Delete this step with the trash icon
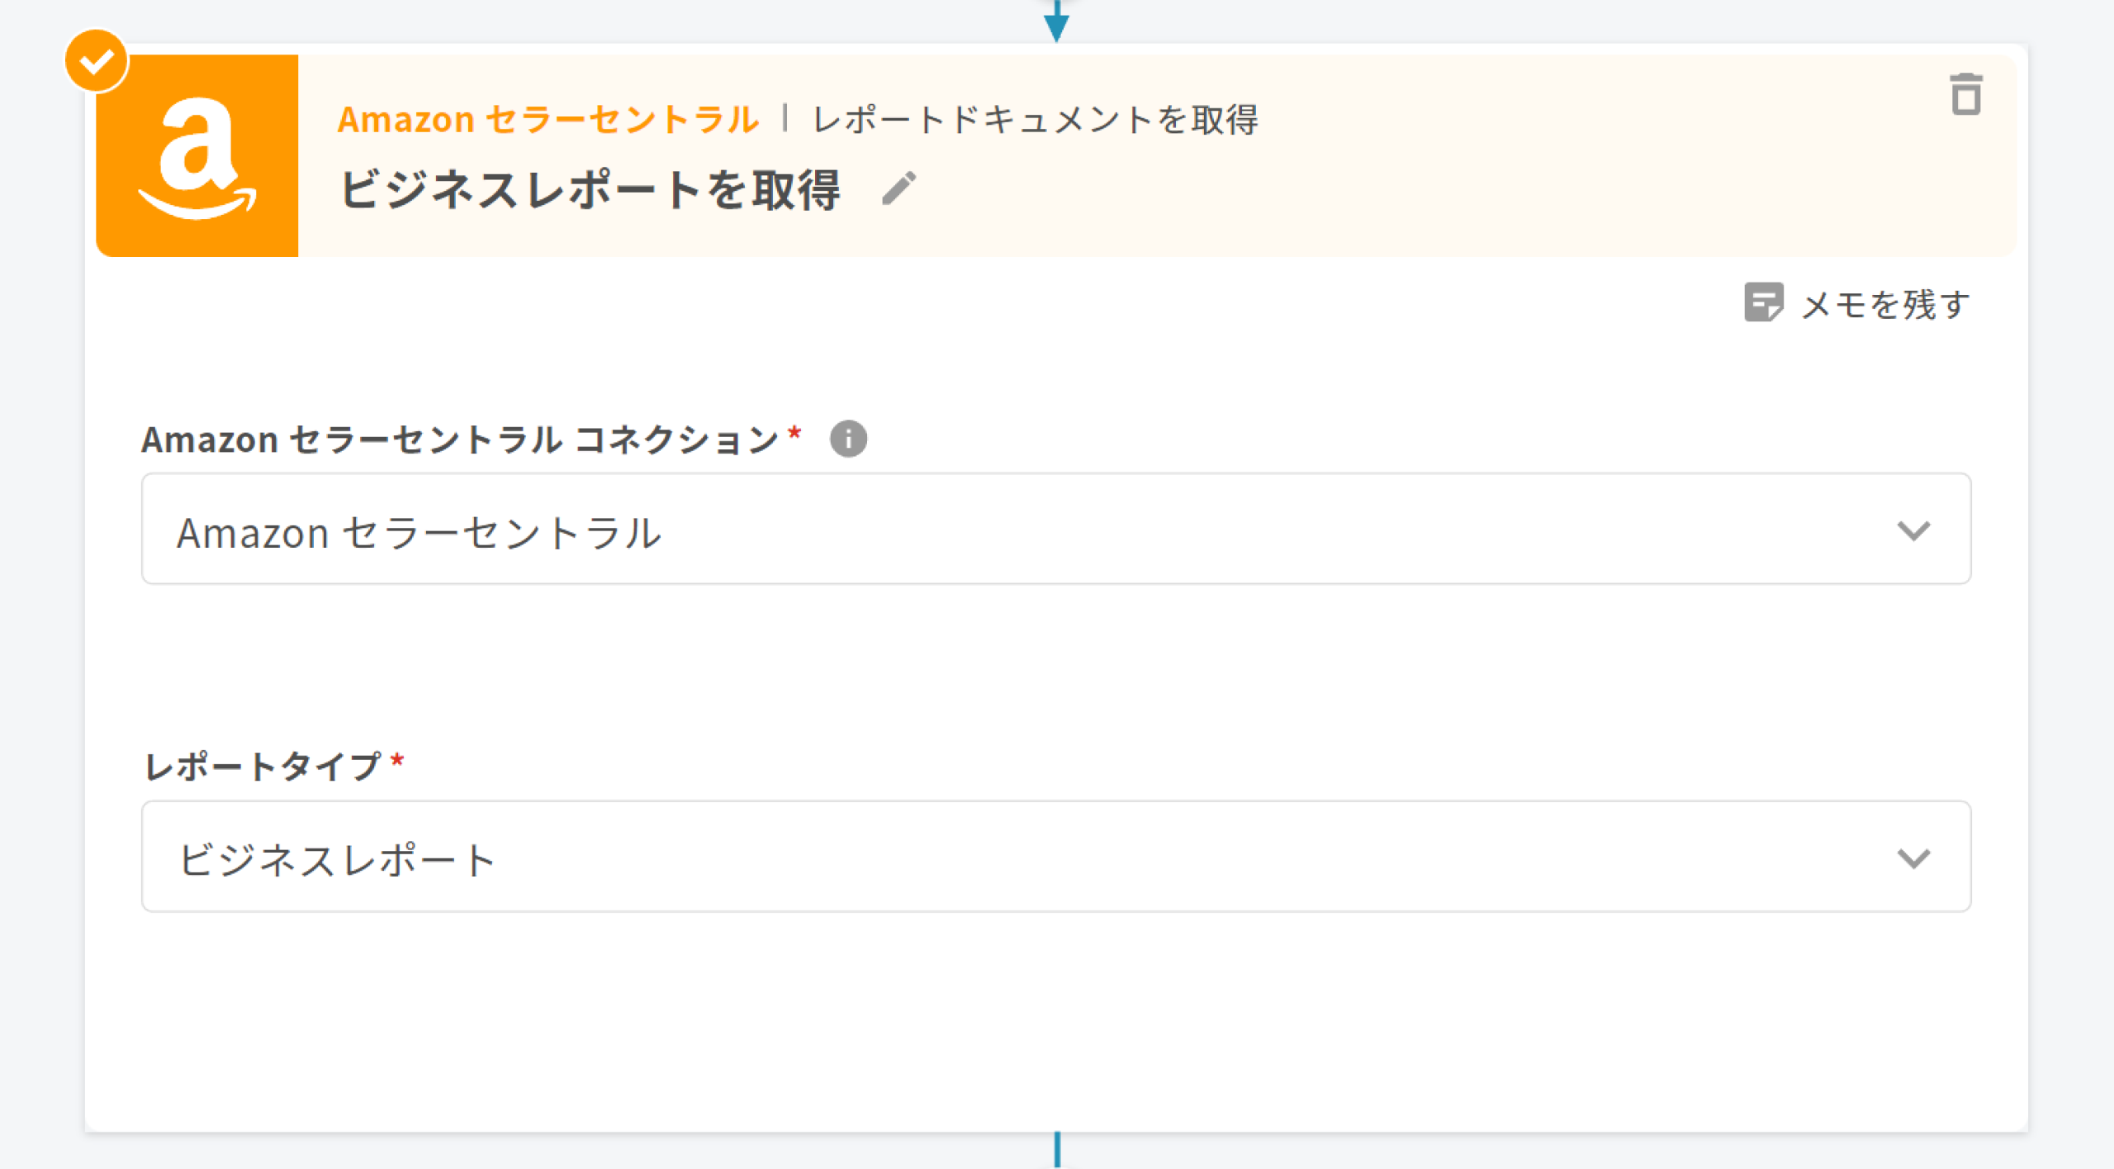The image size is (2114, 1169). (x=1965, y=94)
